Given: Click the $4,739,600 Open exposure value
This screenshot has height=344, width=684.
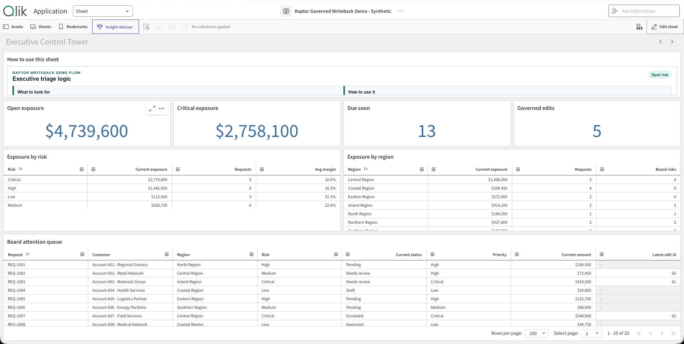Looking at the screenshot, I should click(87, 131).
